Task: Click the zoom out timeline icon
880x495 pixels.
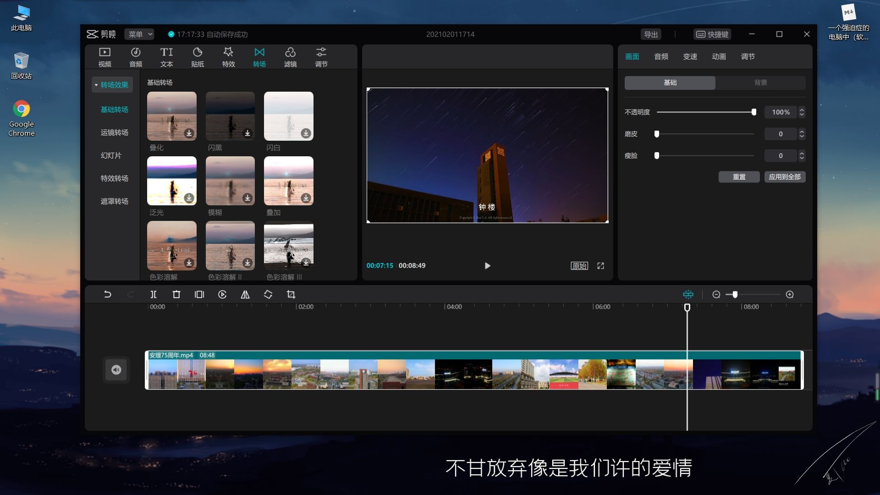Action: (x=716, y=294)
